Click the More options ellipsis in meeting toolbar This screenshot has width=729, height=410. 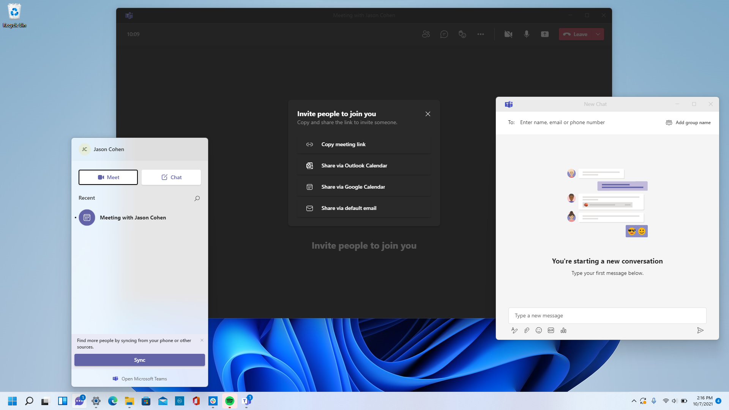[481, 33]
